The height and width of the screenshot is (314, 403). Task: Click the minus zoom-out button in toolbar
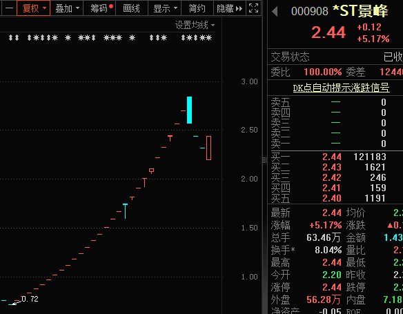click(9, 8)
